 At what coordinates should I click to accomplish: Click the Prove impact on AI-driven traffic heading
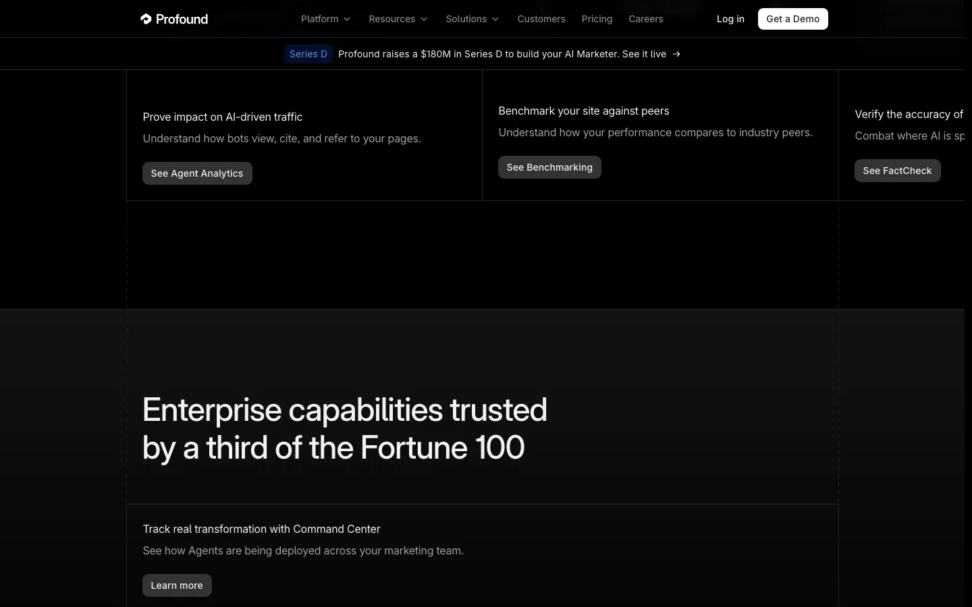[223, 117]
